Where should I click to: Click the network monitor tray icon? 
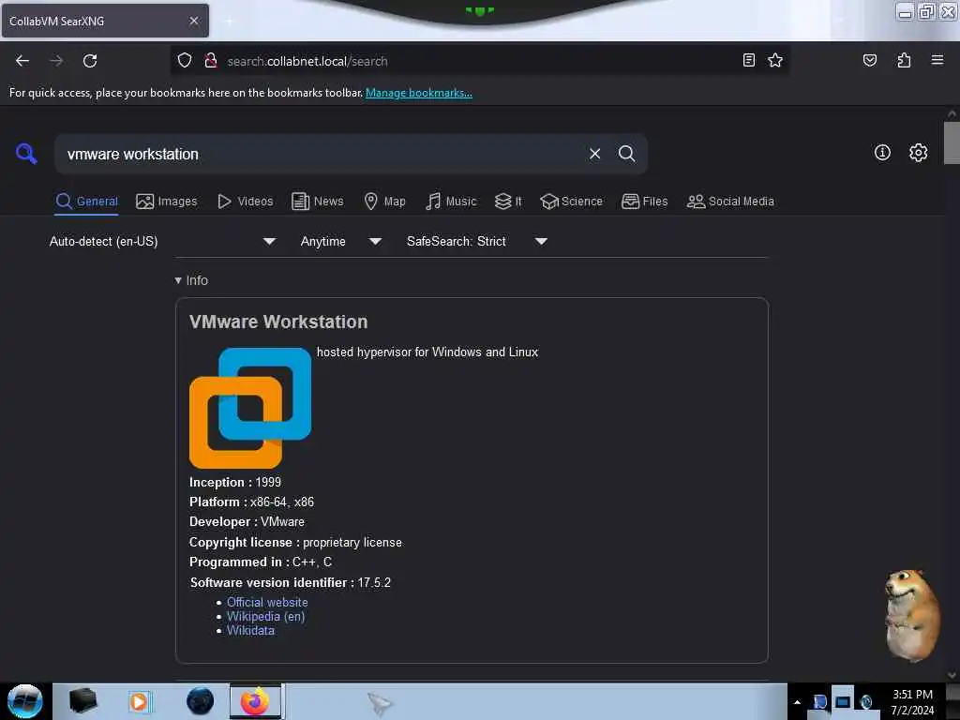[843, 701]
